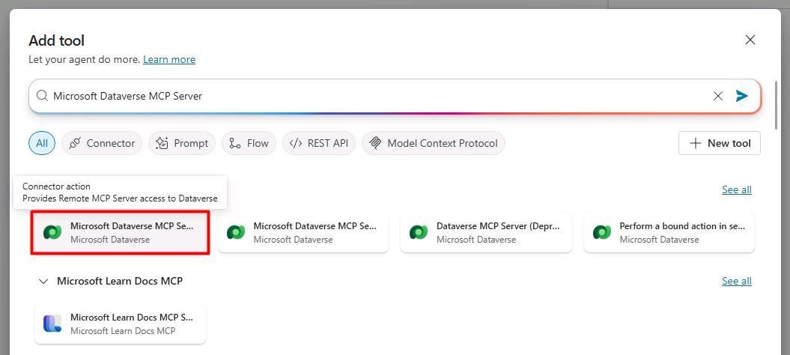
Task: Filter by Model Context Protocol
Action: click(434, 143)
